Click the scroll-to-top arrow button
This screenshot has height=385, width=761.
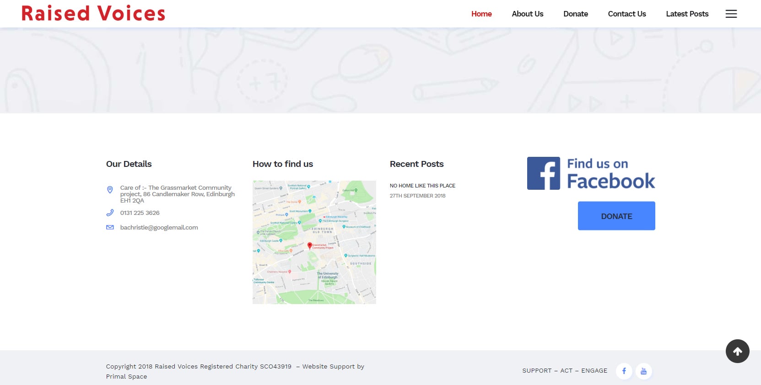737,351
